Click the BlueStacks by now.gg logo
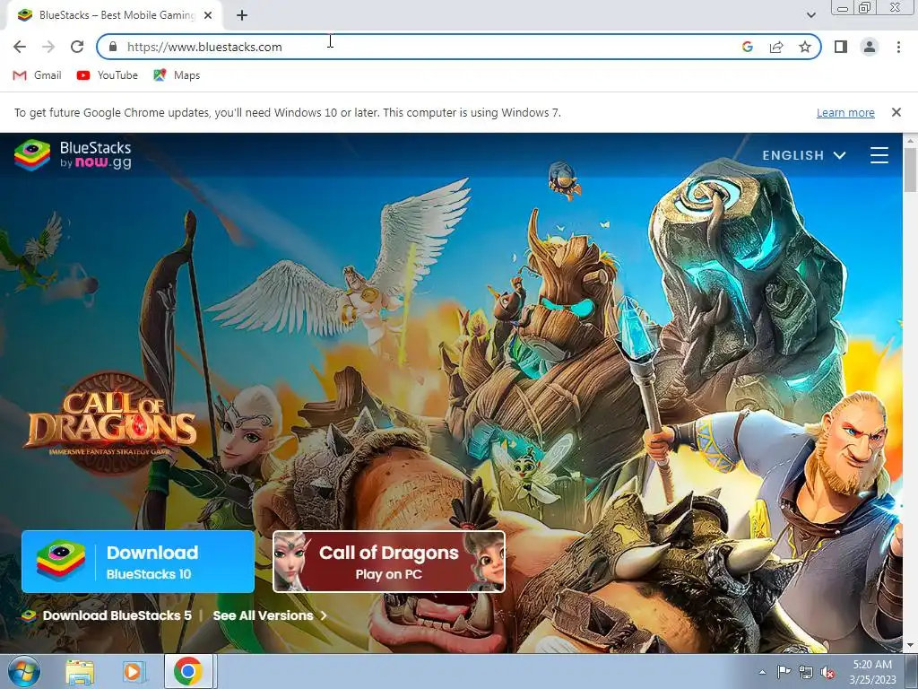Screen dimensions: 918x689 (73, 155)
